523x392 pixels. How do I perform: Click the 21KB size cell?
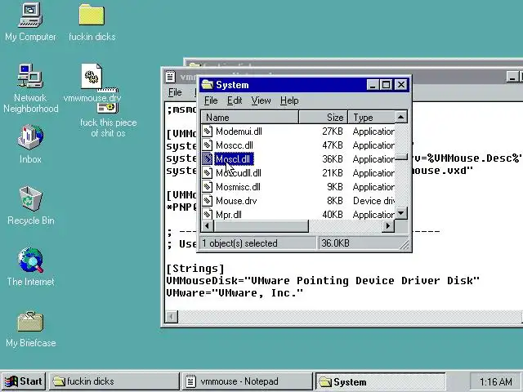point(333,173)
